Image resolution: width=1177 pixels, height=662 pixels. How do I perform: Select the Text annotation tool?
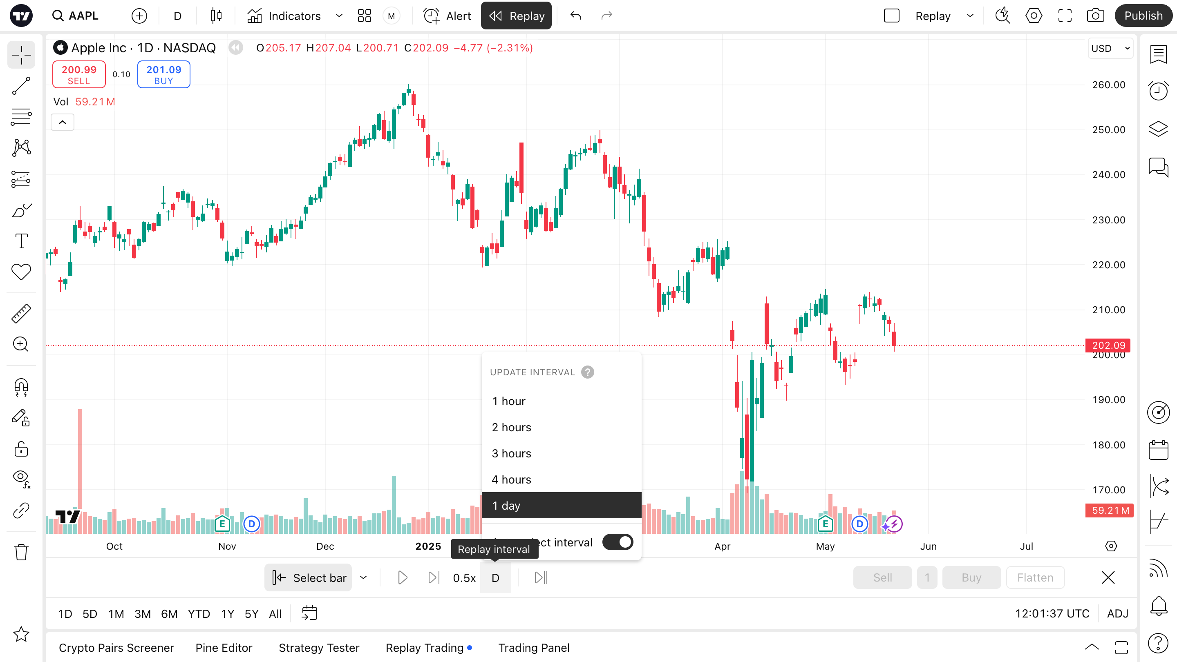(x=21, y=241)
